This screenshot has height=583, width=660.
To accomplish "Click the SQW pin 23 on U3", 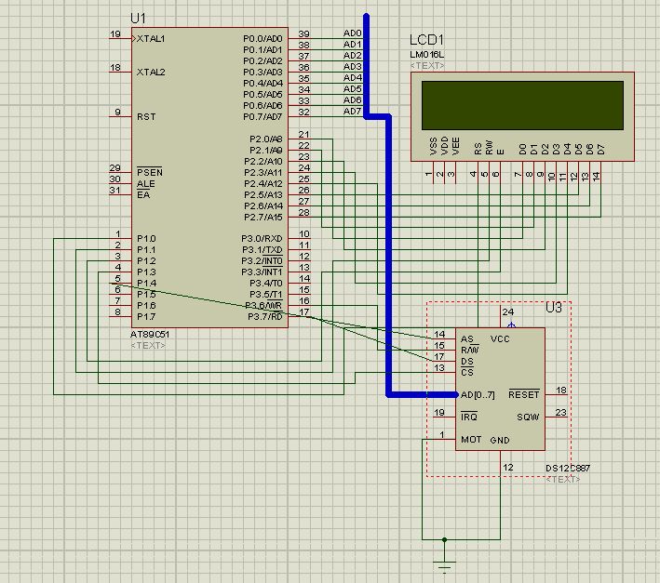I will [x=559, y=417].
